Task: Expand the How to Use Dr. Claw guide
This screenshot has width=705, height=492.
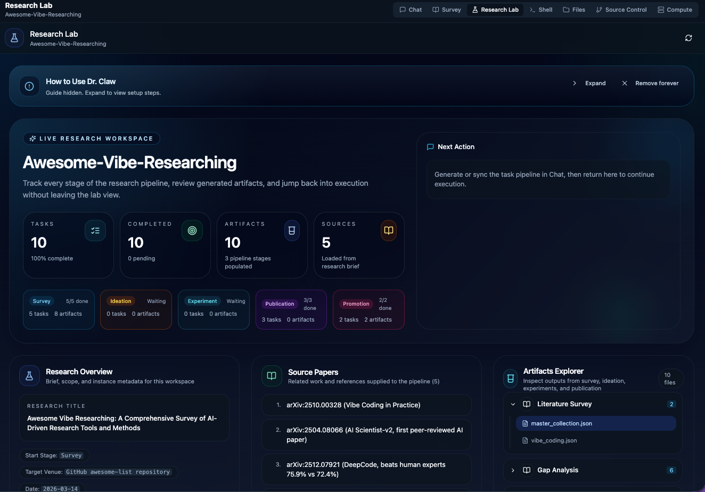Action: (x=589, y=83)
